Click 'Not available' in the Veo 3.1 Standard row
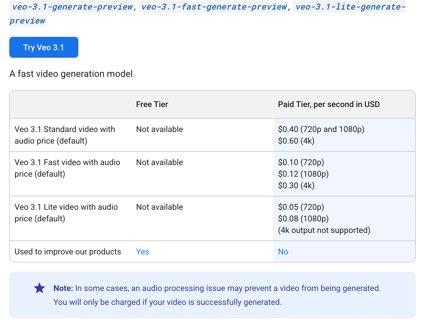This screenshot has height=322, width=425. click(160, 129)
